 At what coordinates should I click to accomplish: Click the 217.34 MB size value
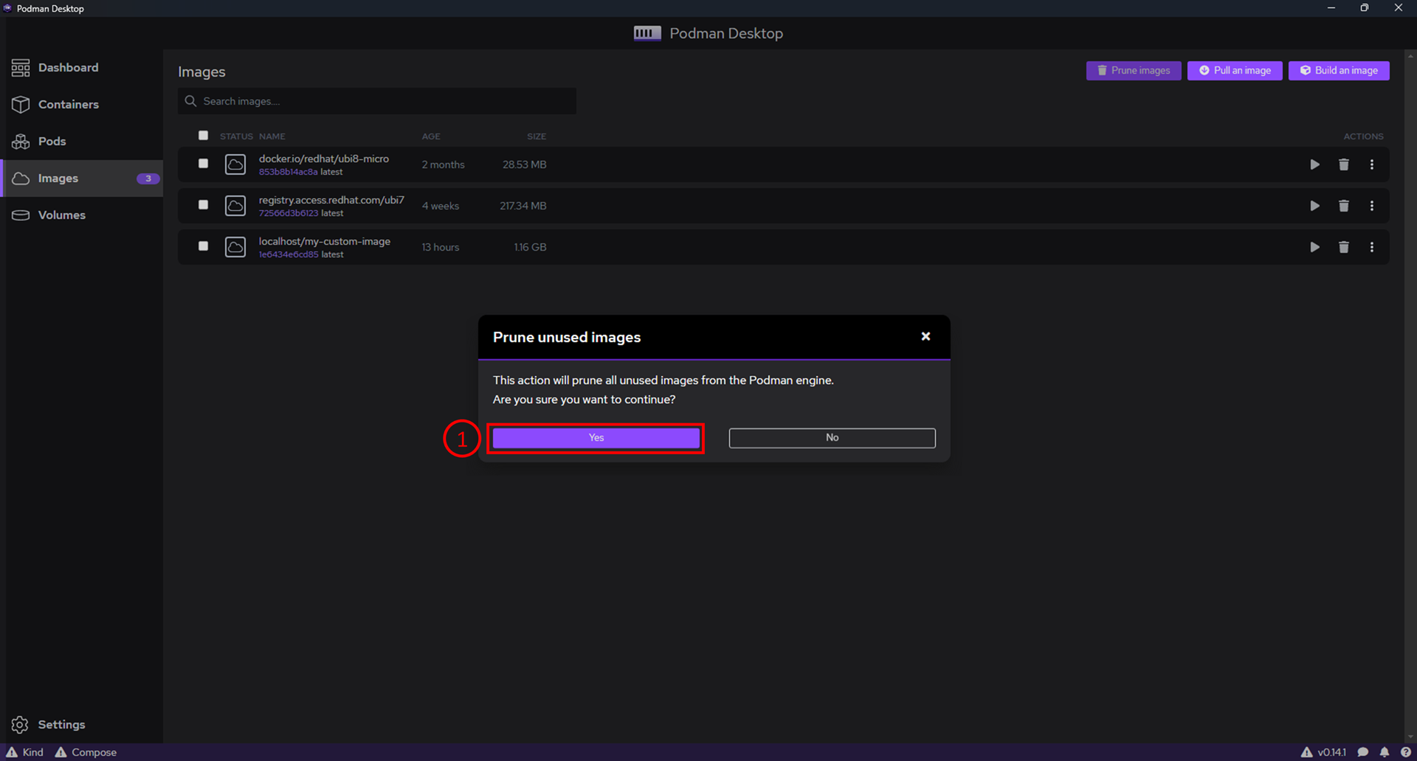pos(523,206)
